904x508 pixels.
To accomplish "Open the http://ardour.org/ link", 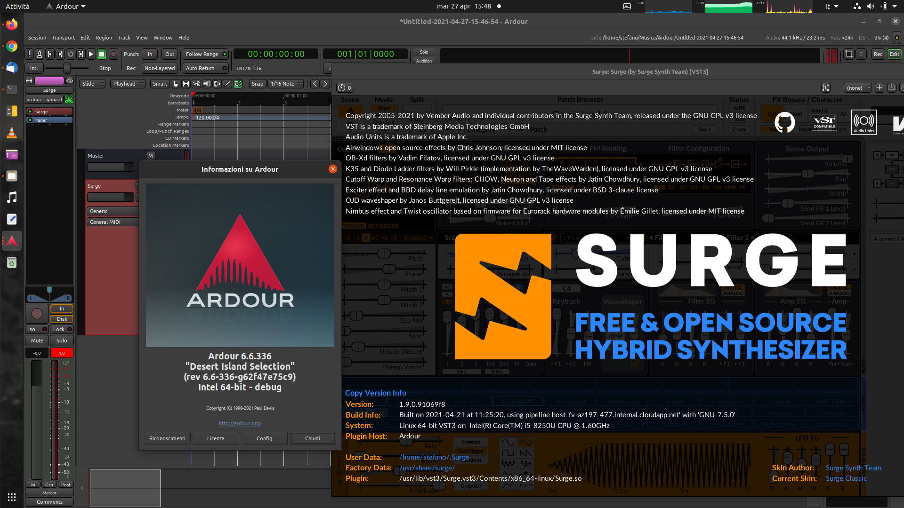I will 240,423.
